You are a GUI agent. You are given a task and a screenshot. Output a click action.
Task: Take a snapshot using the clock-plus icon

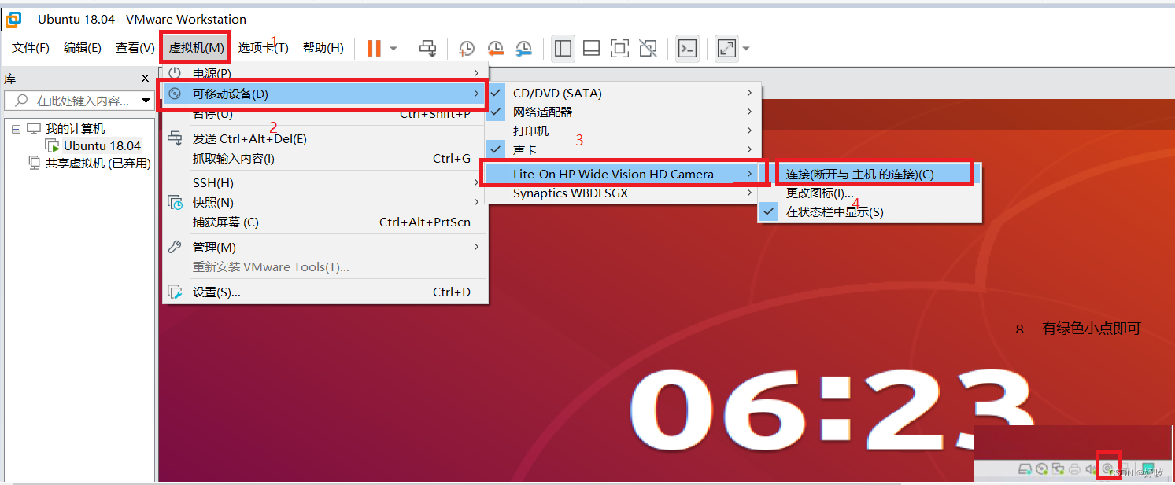point(467,49)
